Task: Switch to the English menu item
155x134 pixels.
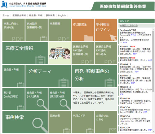Action: pos(62,15)
